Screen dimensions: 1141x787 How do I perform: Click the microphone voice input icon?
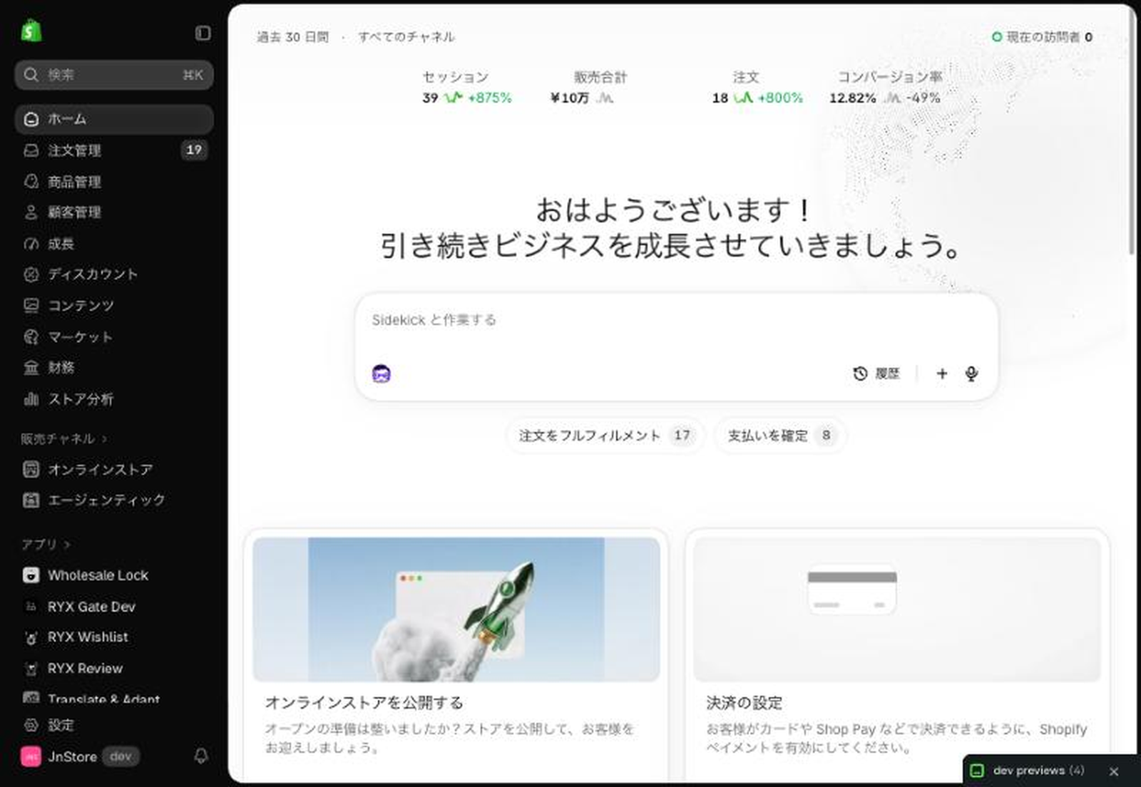point(971,374)
